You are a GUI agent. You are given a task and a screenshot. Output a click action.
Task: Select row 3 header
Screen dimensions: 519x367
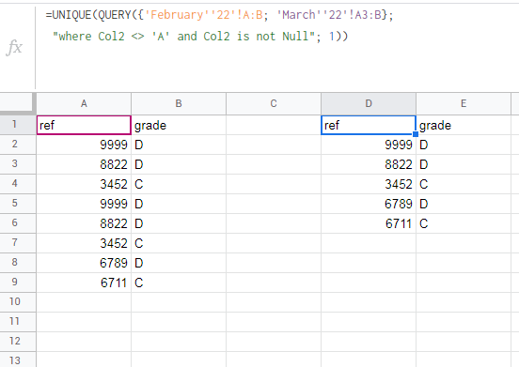pos(18,164)
